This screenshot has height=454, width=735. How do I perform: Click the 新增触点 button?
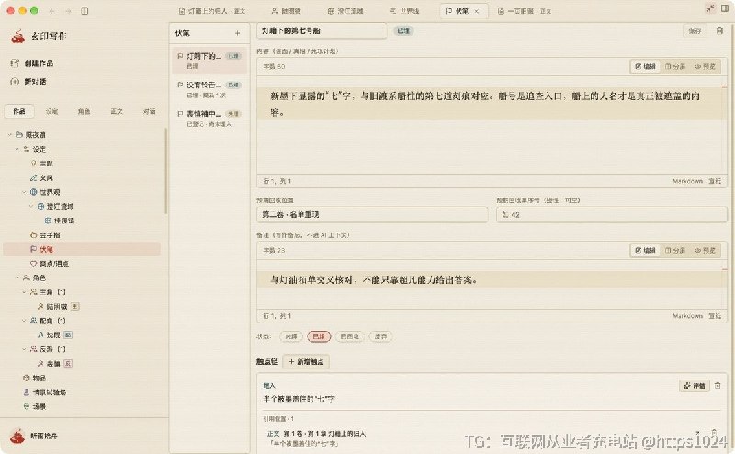[x=307, y=361]
